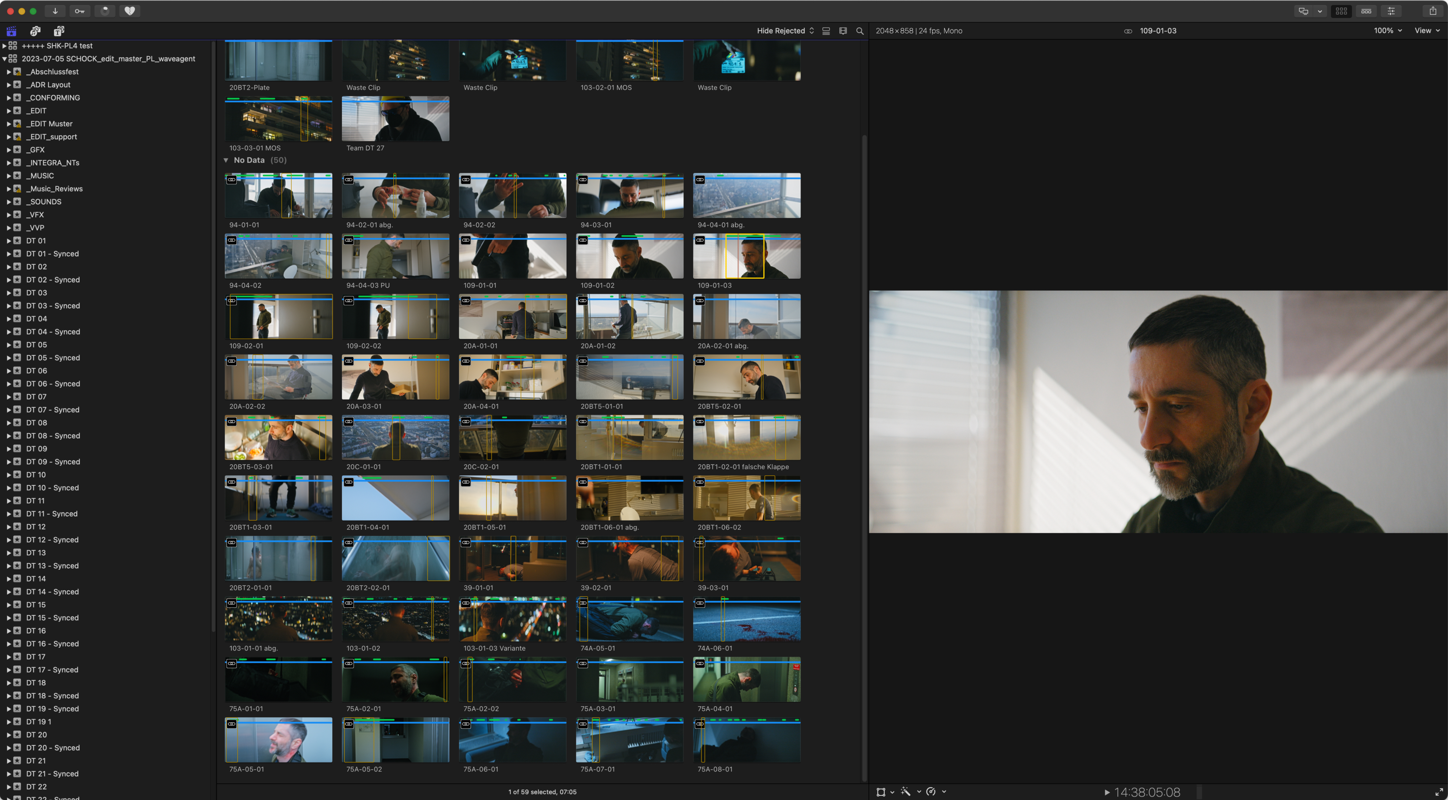This screenshot has width=1448, height=800.
Task: Click the Share export icon
Action: [x=1433, y=10]
